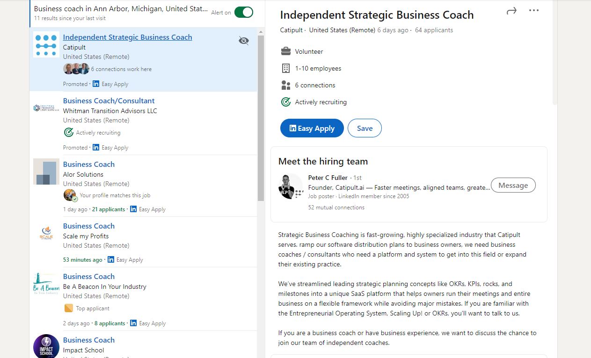The height and width of the screenshot is (358, 591).
Task: Click the company size building icon
Action: [286, 68]
